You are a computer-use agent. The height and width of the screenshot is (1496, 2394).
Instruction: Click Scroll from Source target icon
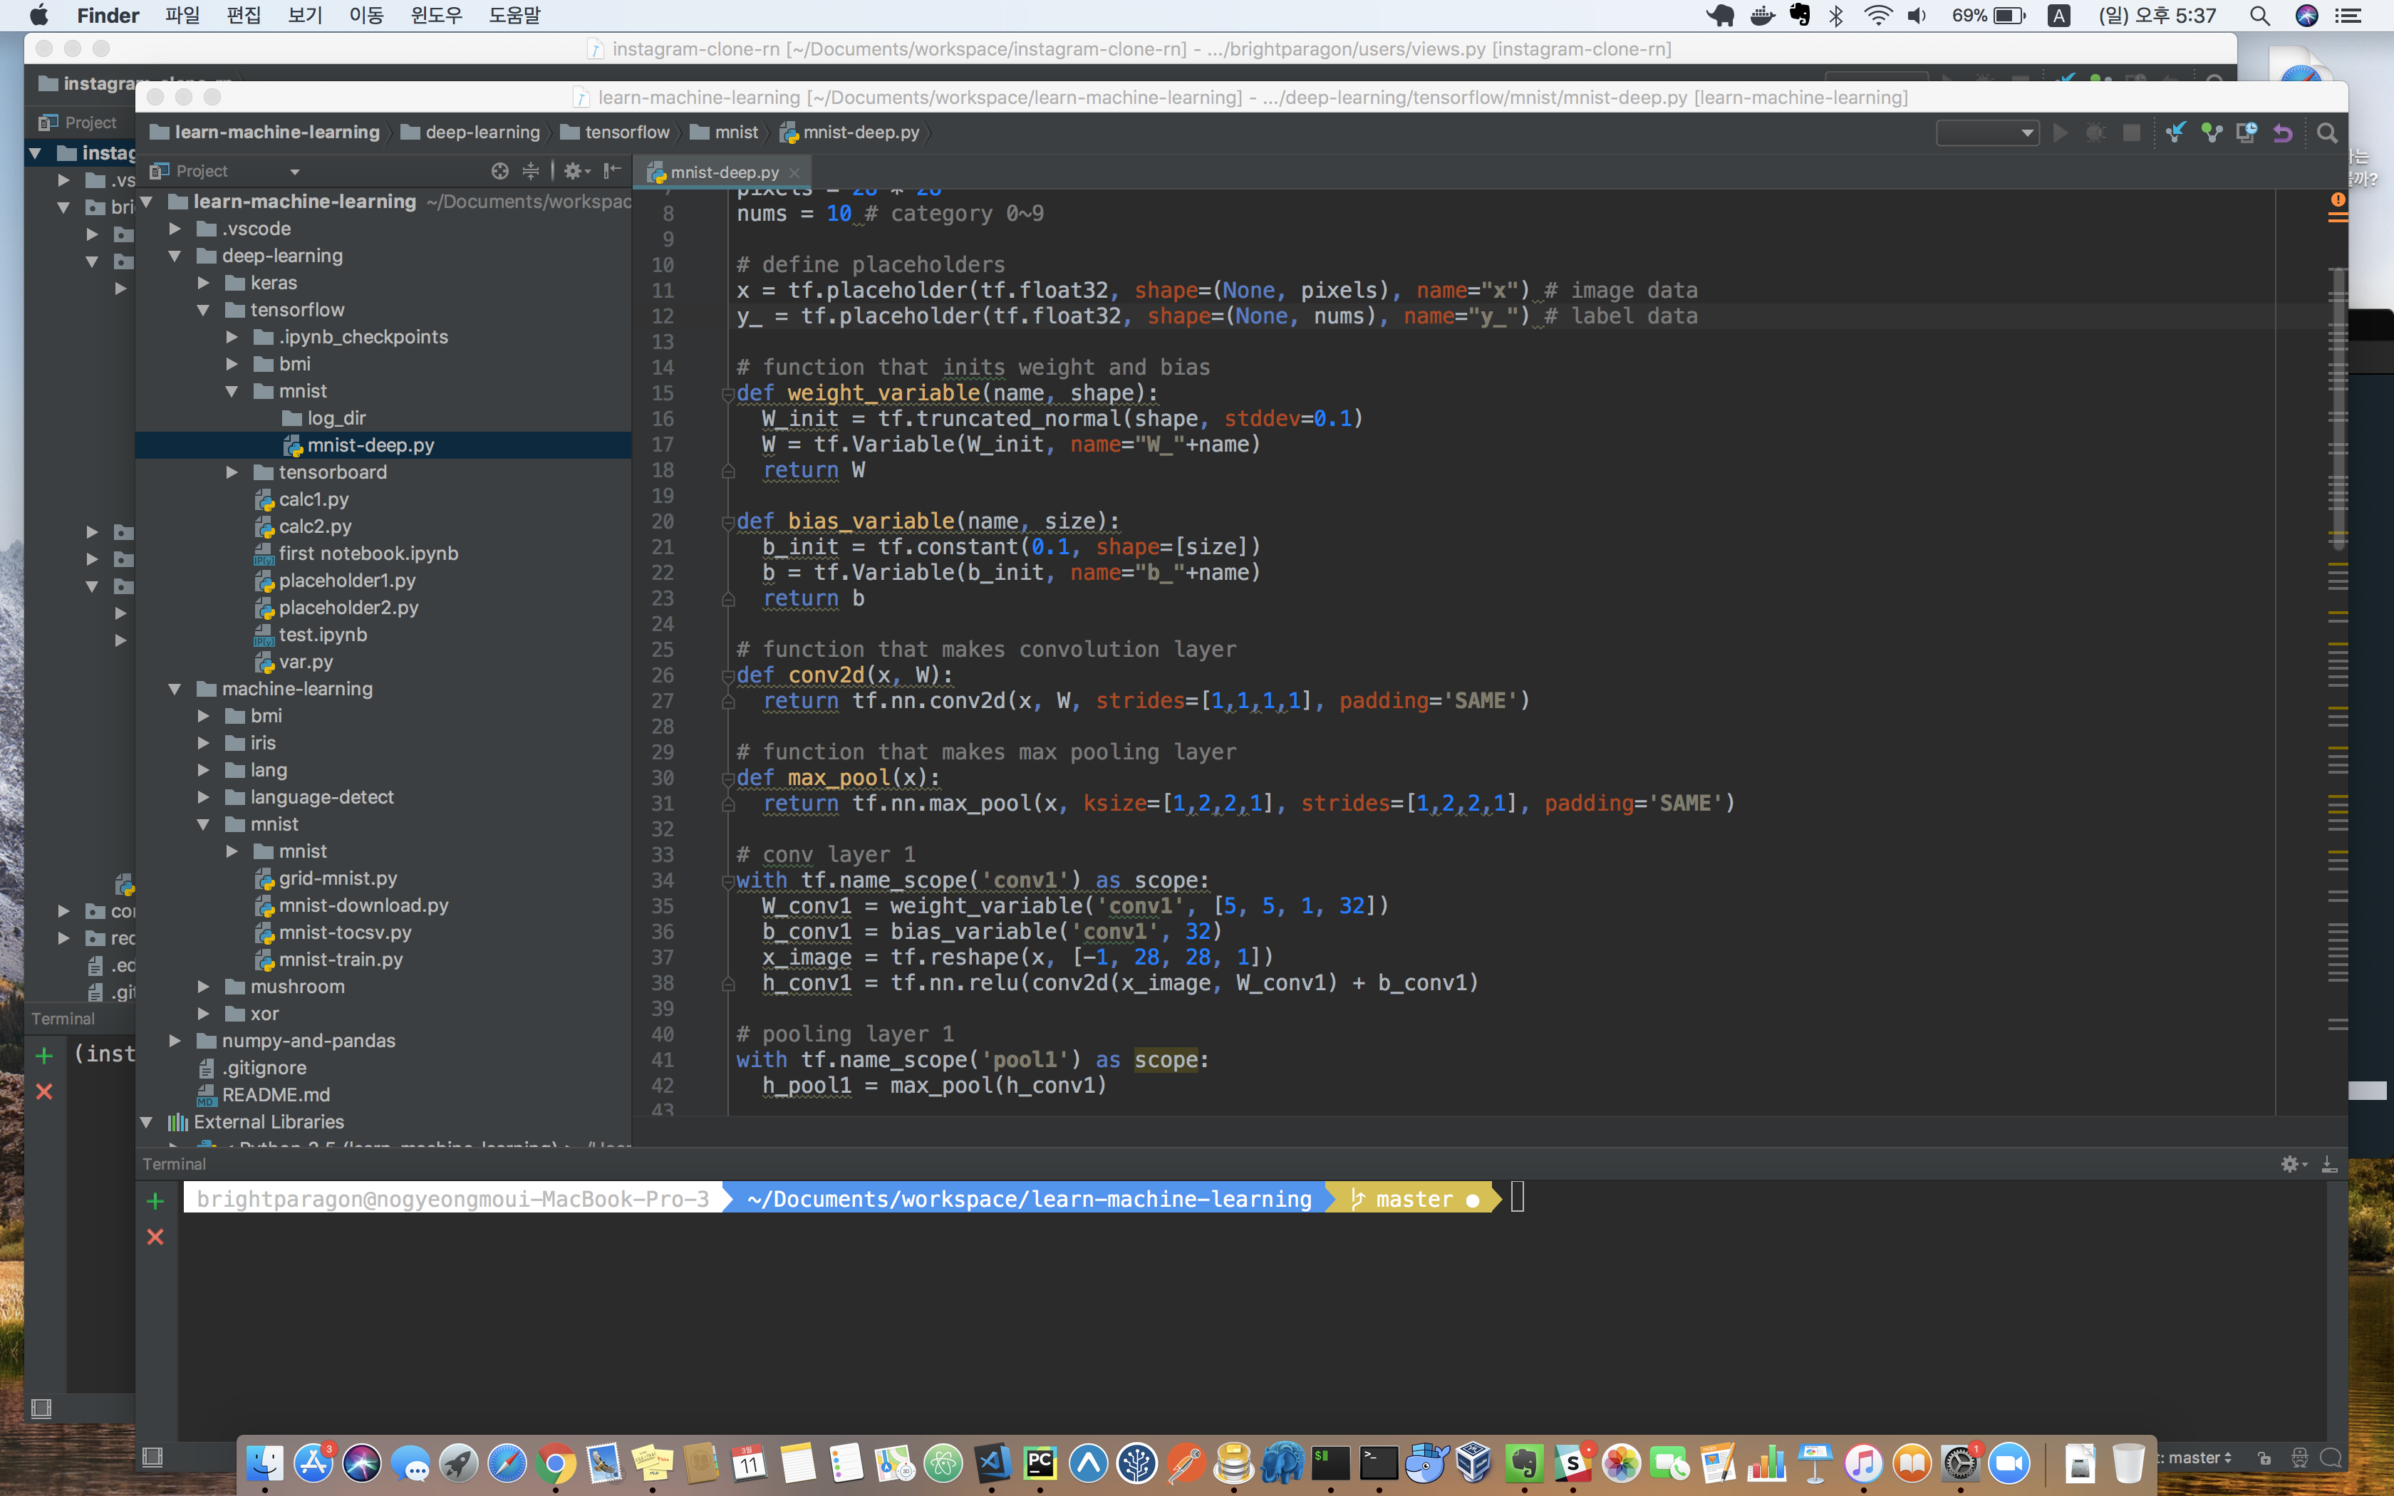tap(499, 171)
